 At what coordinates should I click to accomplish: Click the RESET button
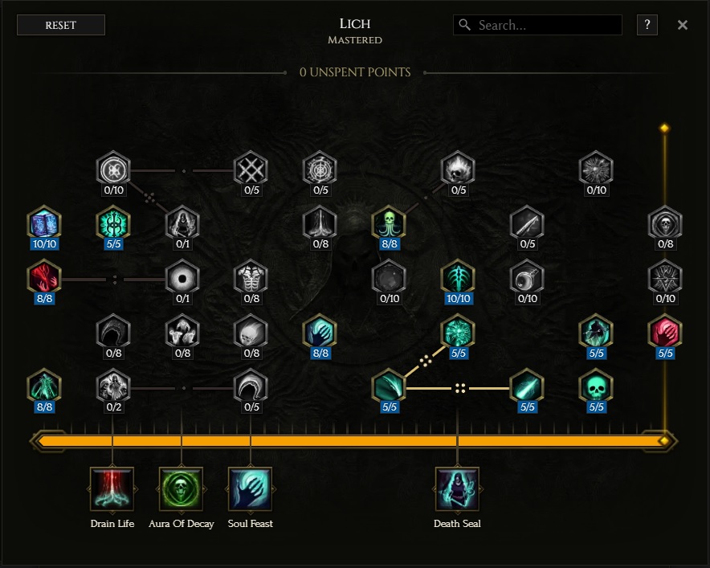(x=61, y=25)
